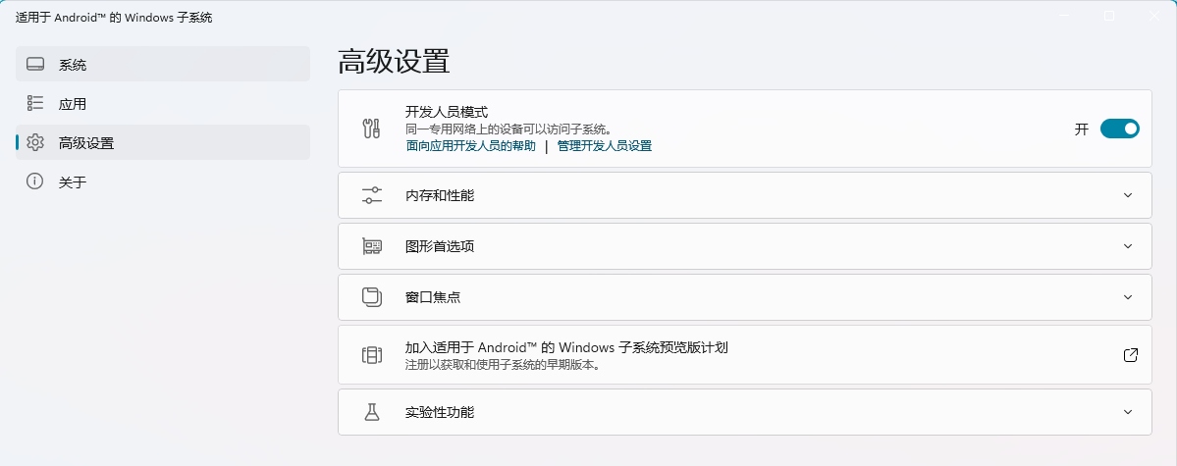Expand the 窗口焦点 section chevron

click(x=1128, y=297)
